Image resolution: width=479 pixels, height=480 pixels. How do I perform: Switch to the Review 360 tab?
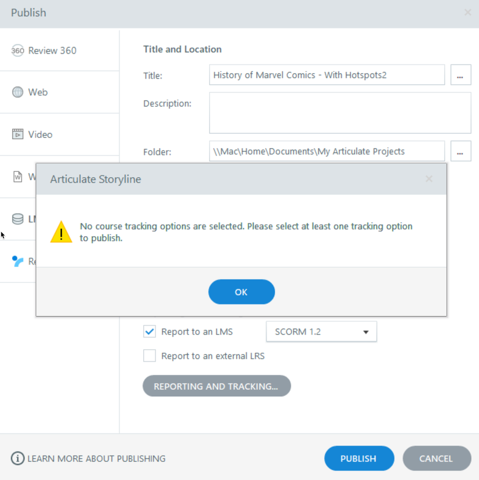pos(52,50)
